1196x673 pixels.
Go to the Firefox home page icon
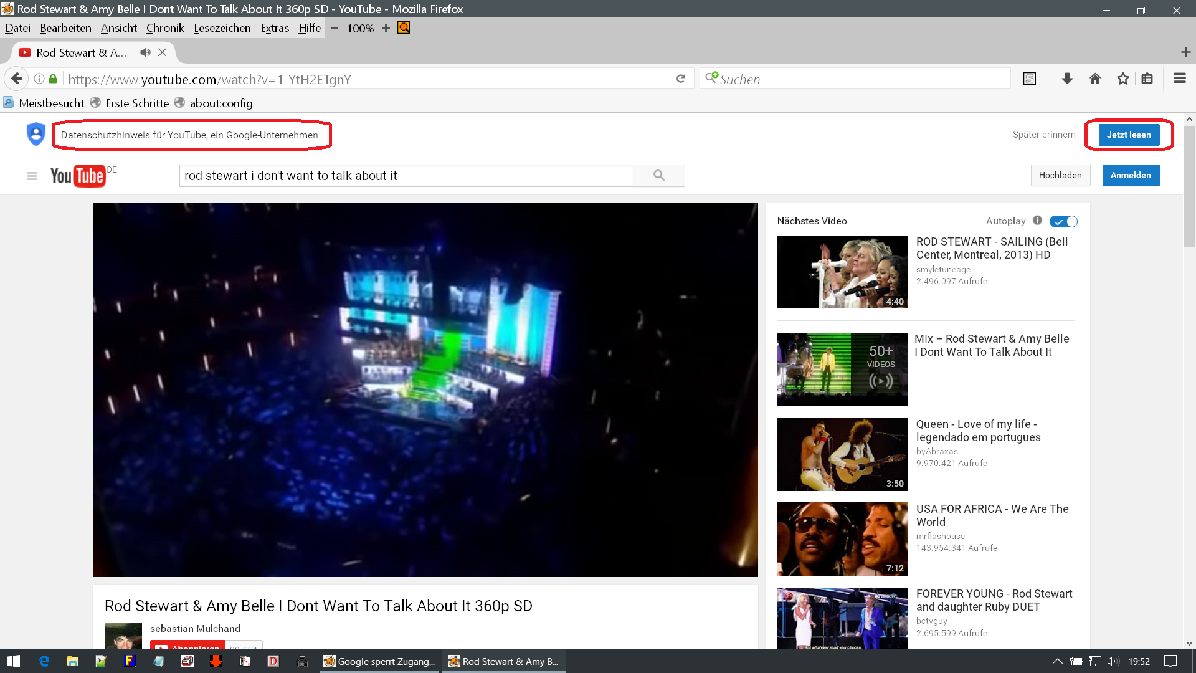click(x=1095, y=79)
